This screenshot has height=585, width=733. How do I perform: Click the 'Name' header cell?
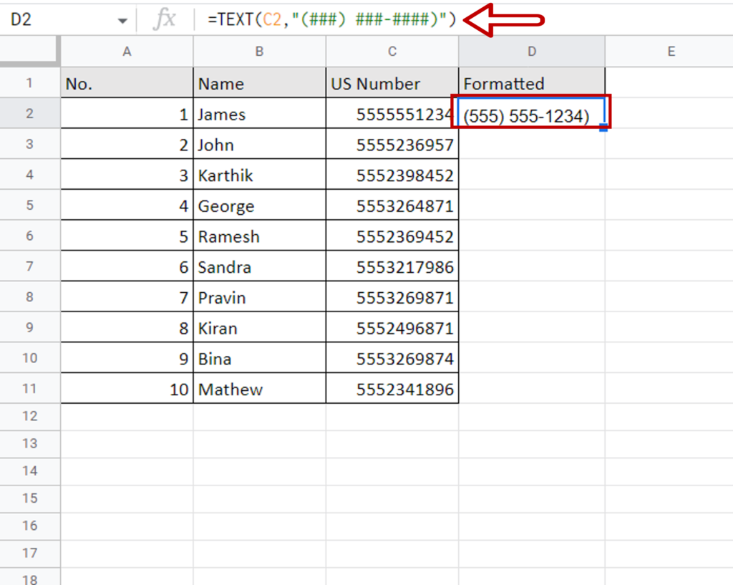[x=259, y=83]
